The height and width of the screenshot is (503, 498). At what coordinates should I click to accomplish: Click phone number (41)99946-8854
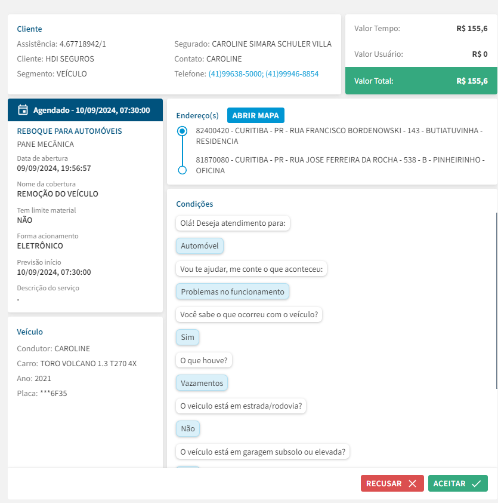292,74
